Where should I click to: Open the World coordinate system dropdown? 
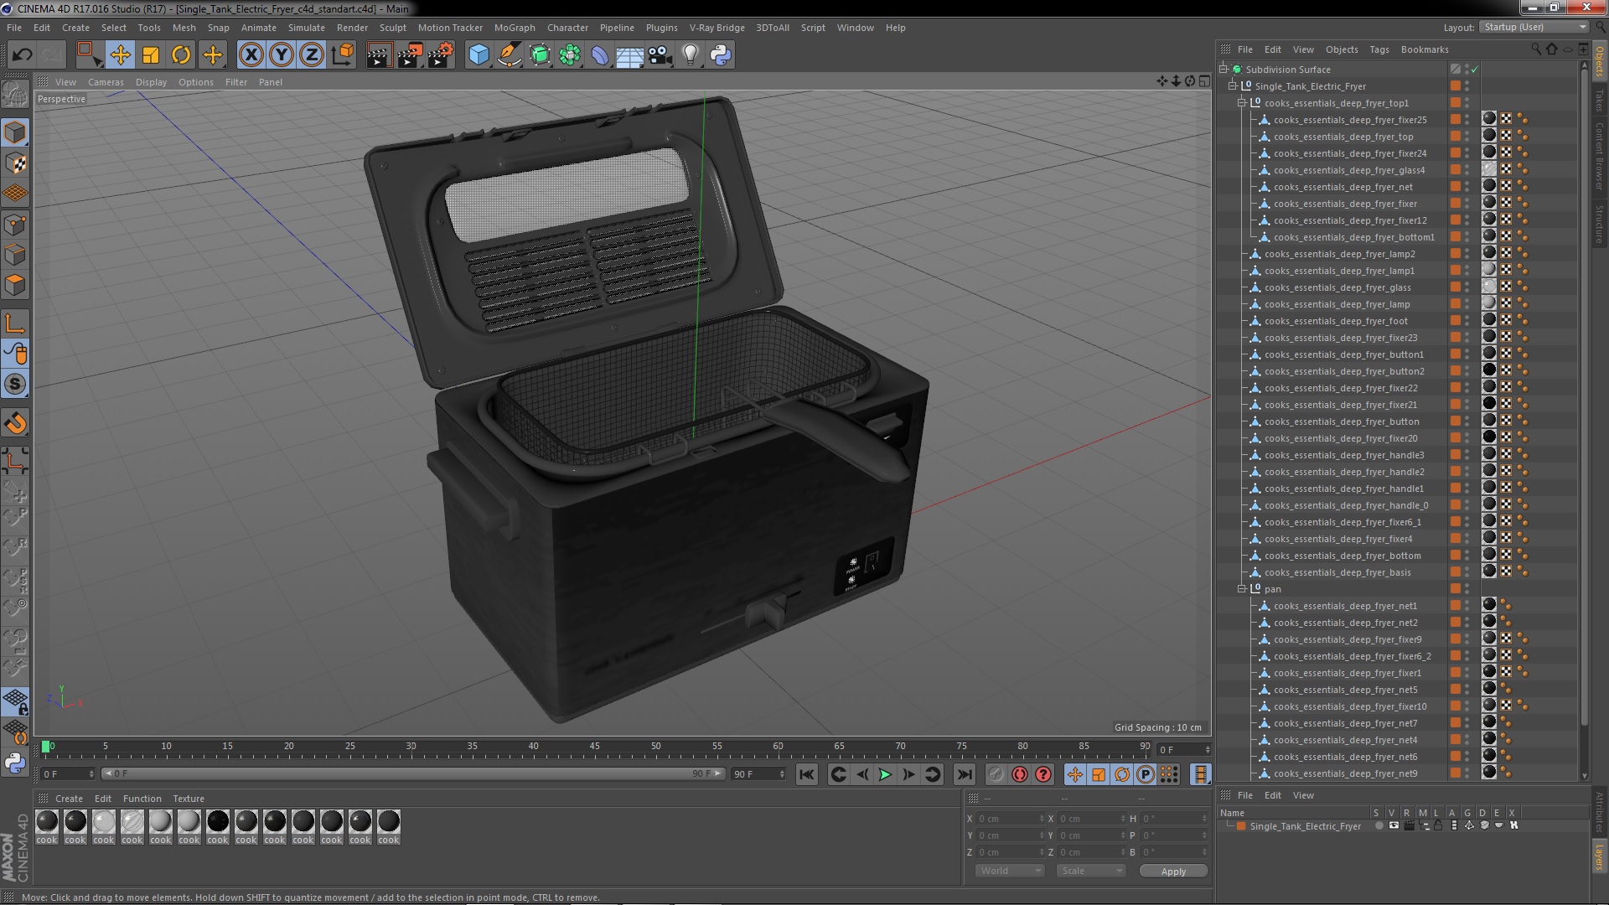[1010, 871]
